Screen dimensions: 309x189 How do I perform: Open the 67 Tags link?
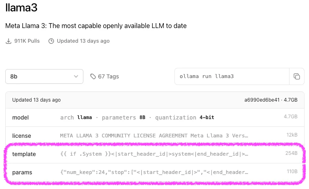coord(108,76)
